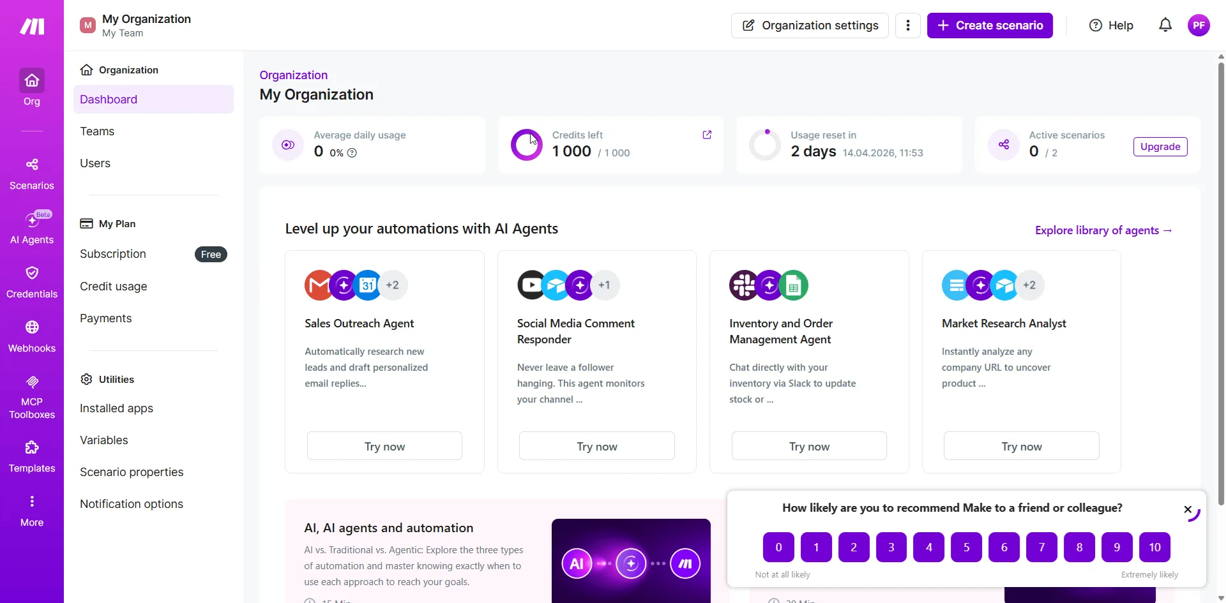Click the Usage reset progress ring
Screen dimensions: 1226x603
[x=765, y=145]
